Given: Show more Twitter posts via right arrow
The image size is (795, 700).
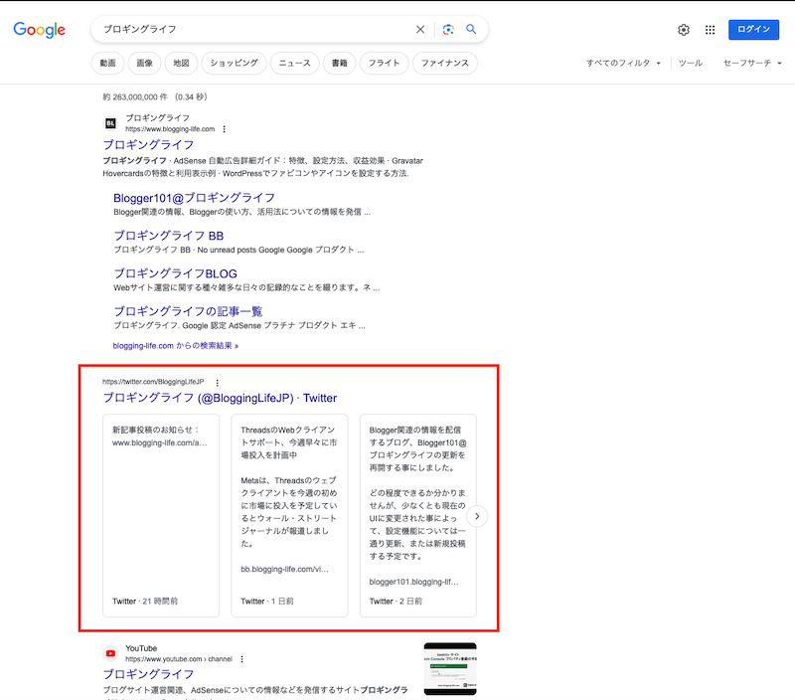Looking at the screenshot, I should coord(478,516).
